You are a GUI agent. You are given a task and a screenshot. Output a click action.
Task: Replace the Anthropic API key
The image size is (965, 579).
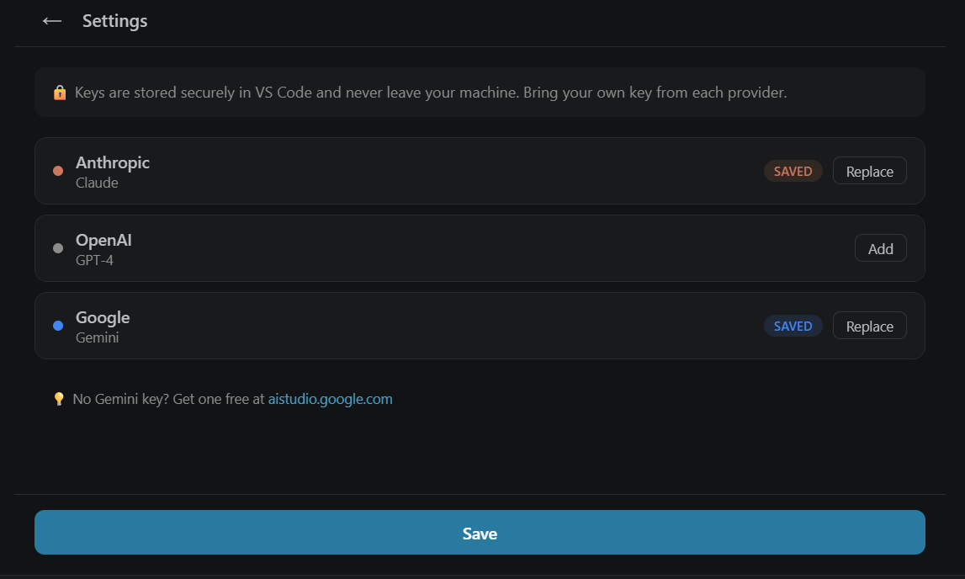click(869, 171)
